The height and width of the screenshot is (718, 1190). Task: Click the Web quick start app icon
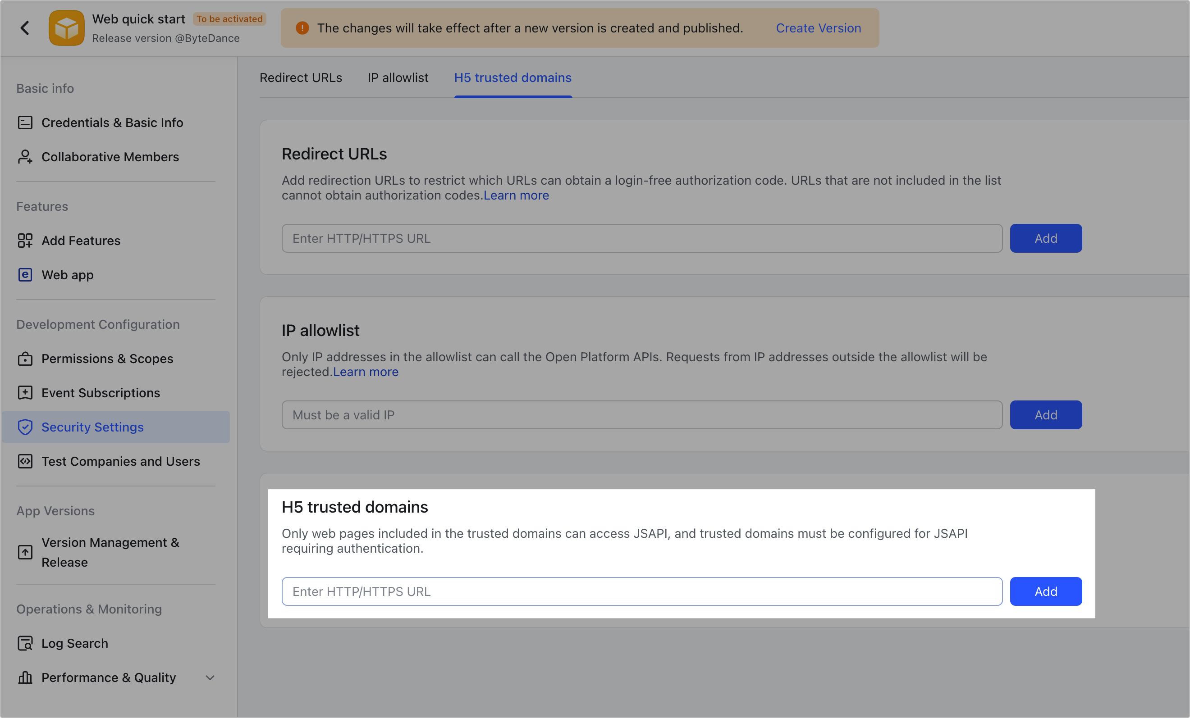pyautogui.click(x=67, y=28)
